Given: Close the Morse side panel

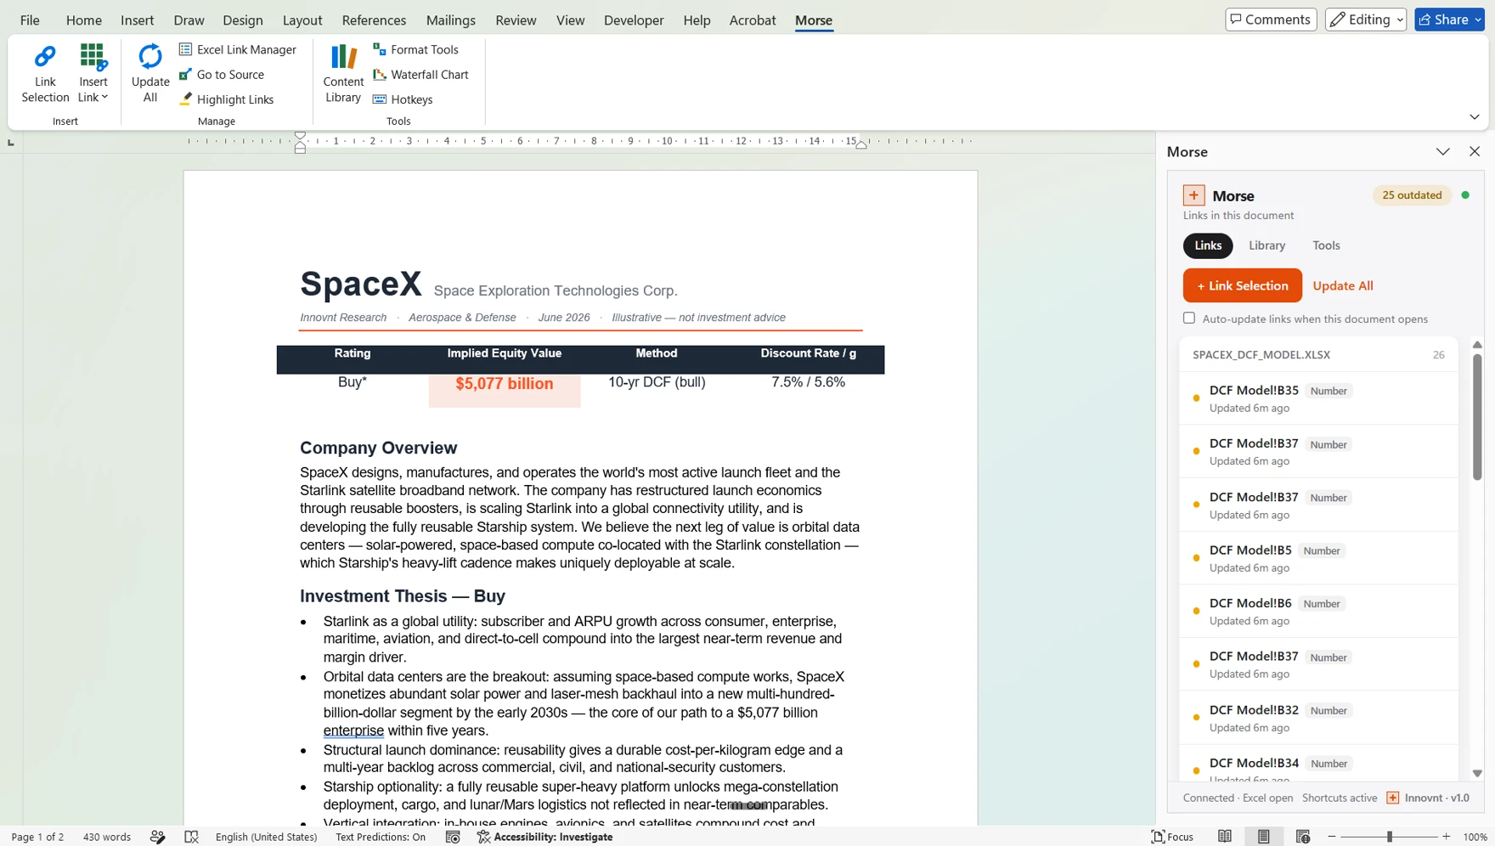Looking at the screenshot, I should pos(1475,151).
